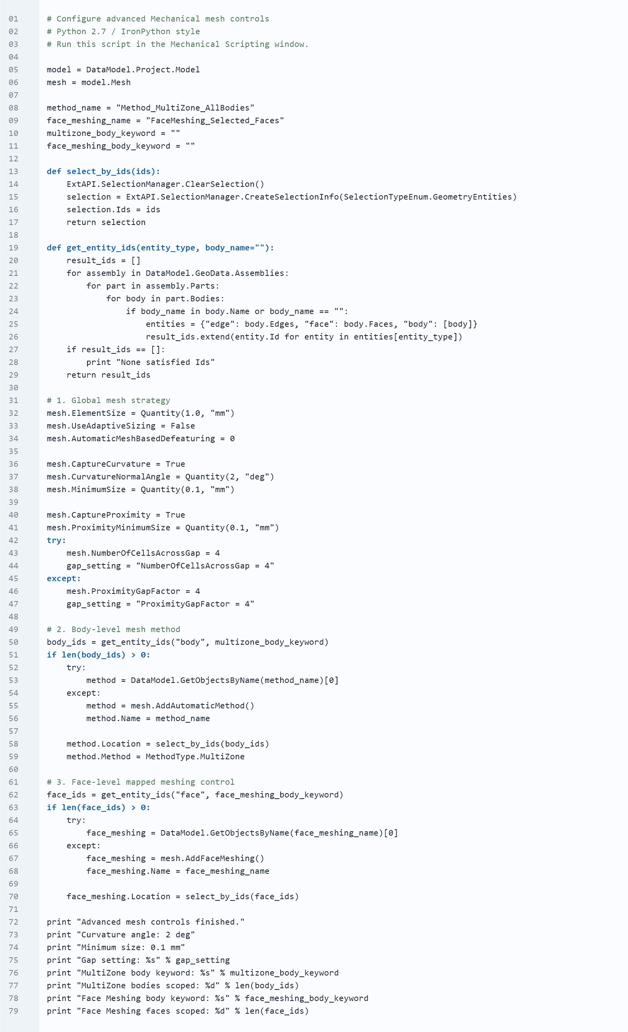The width and height of the screenshot is (628, 1032).
Task: Click the "multizone_body_keyword = """ assignment line
Action: coord(113,133)
